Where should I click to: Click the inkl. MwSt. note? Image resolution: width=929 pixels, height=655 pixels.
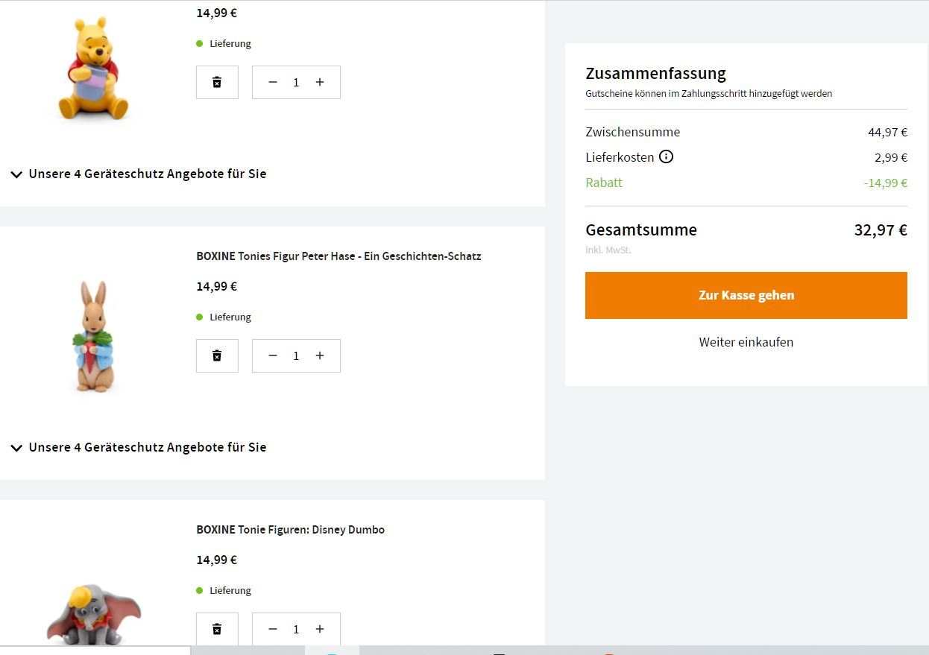click(x=608, y=250)
